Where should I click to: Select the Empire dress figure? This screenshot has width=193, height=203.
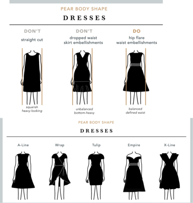(x=134, y=175)
